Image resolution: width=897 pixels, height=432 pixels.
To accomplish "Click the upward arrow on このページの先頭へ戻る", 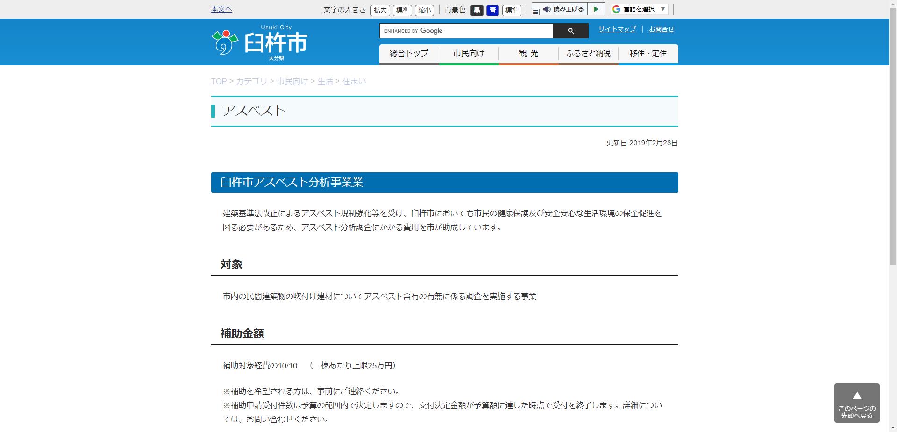I will click(857, 396).
